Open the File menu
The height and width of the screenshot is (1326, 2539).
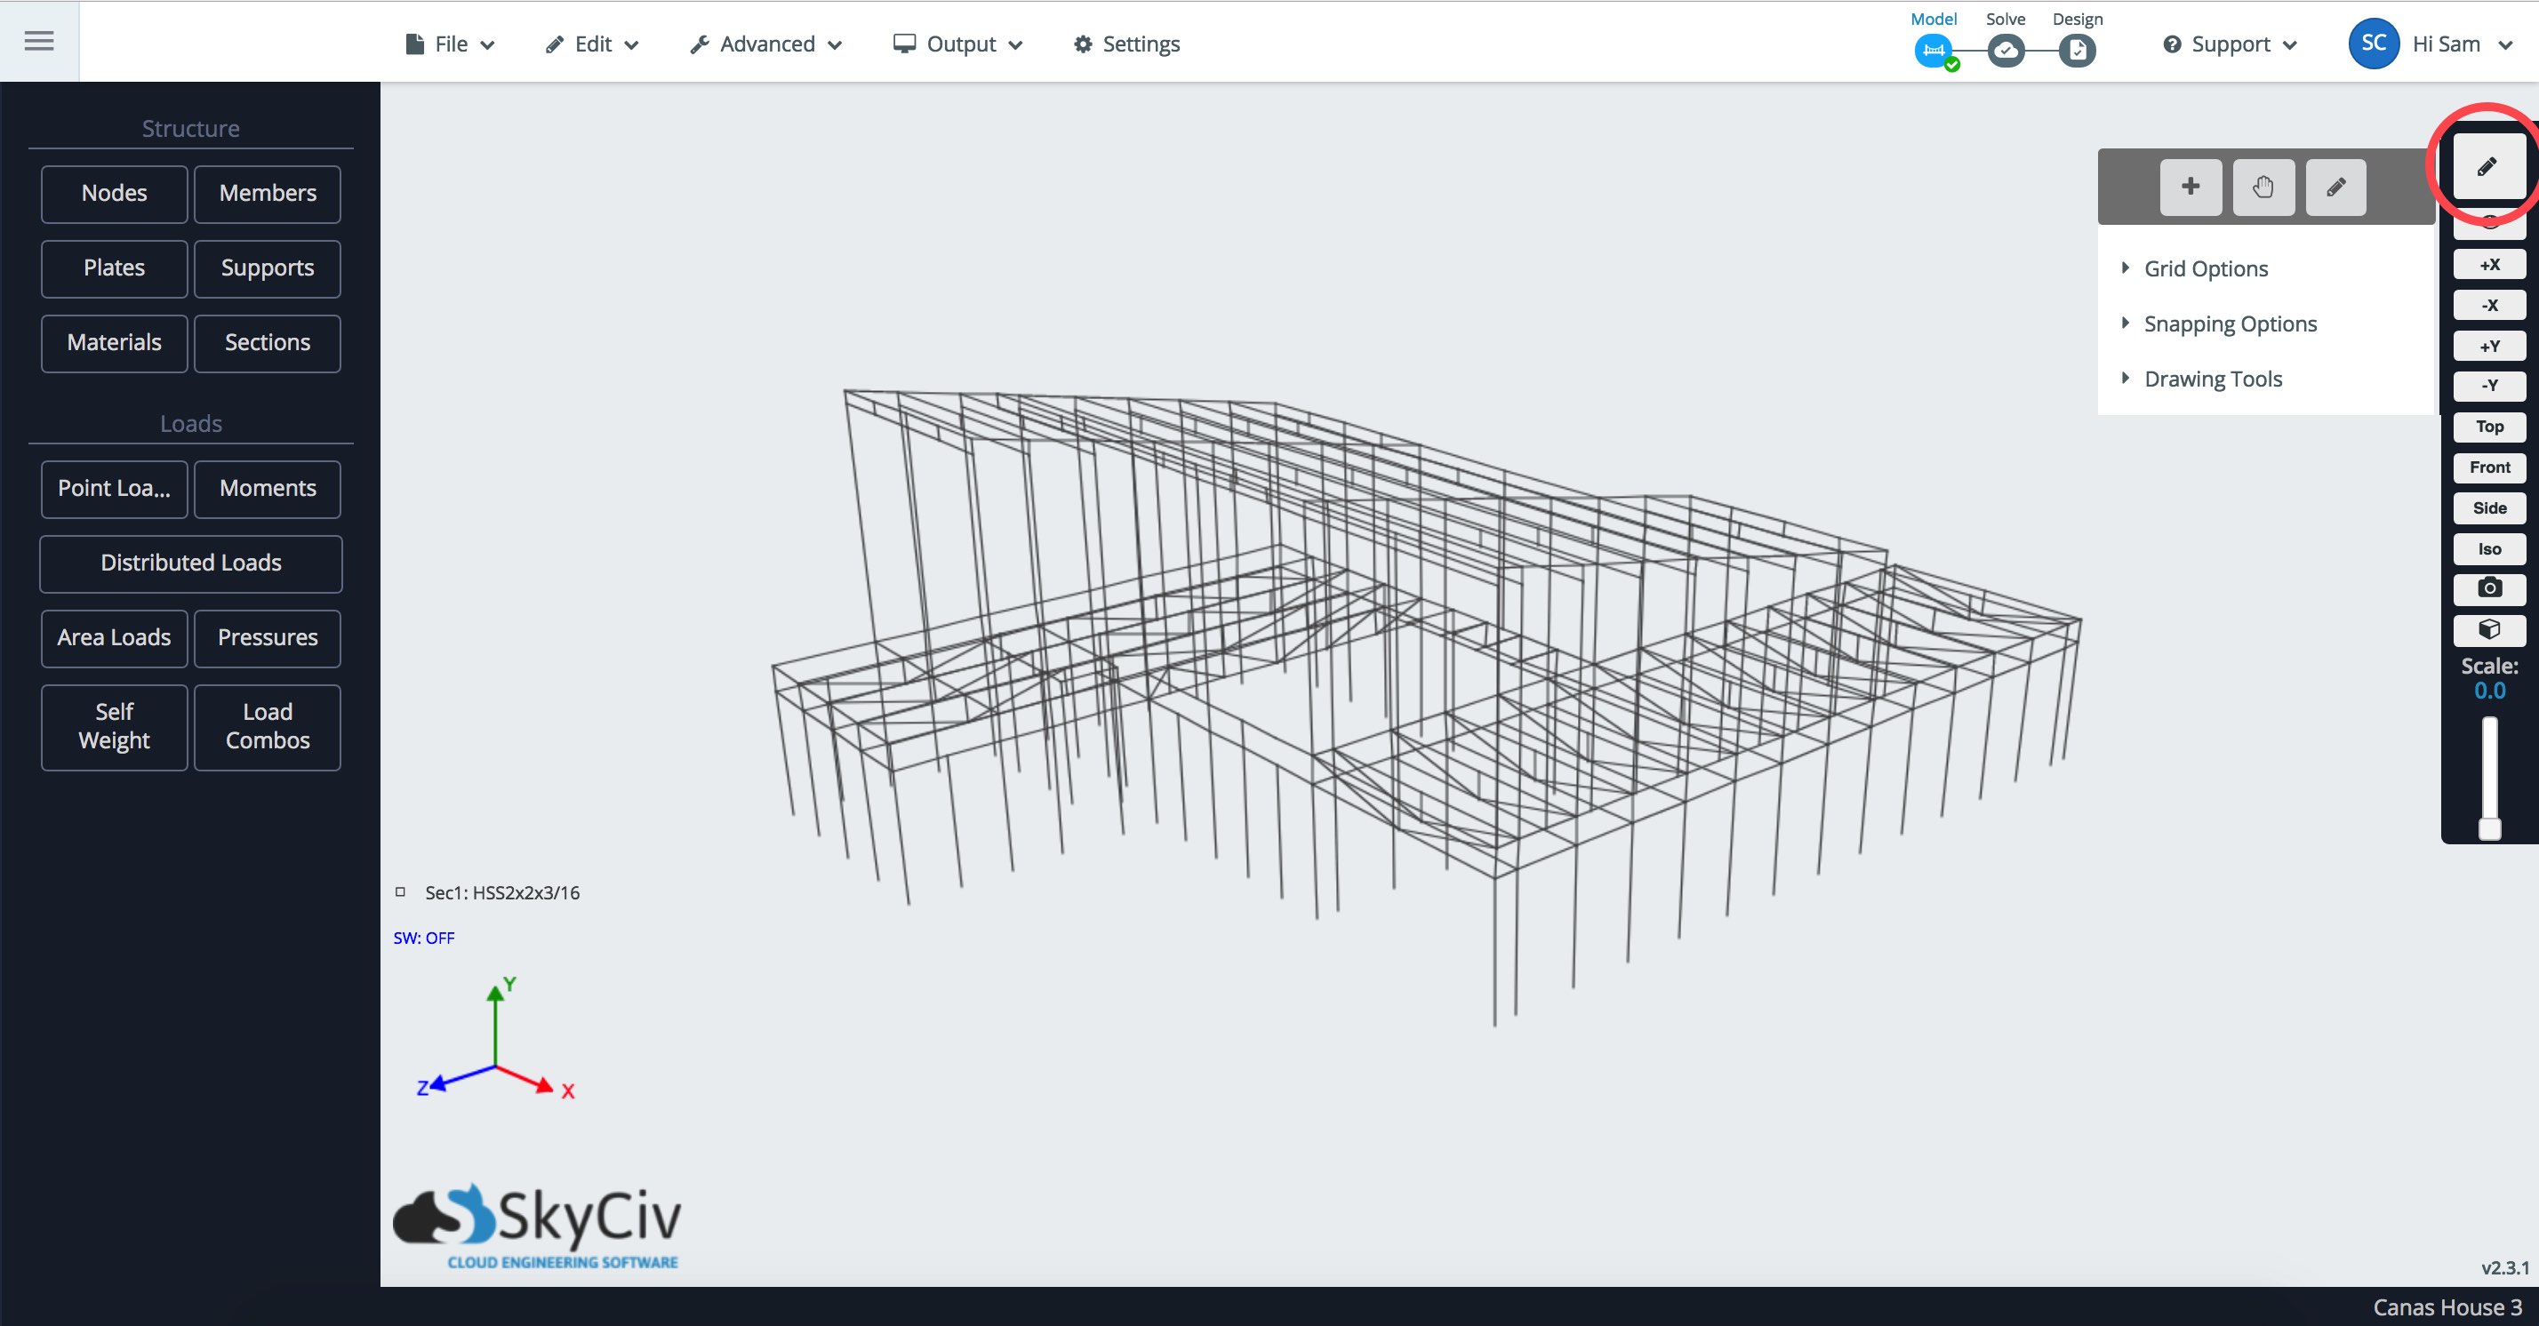[450, 44]
